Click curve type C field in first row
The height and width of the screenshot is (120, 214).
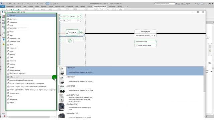click(79, 17)
